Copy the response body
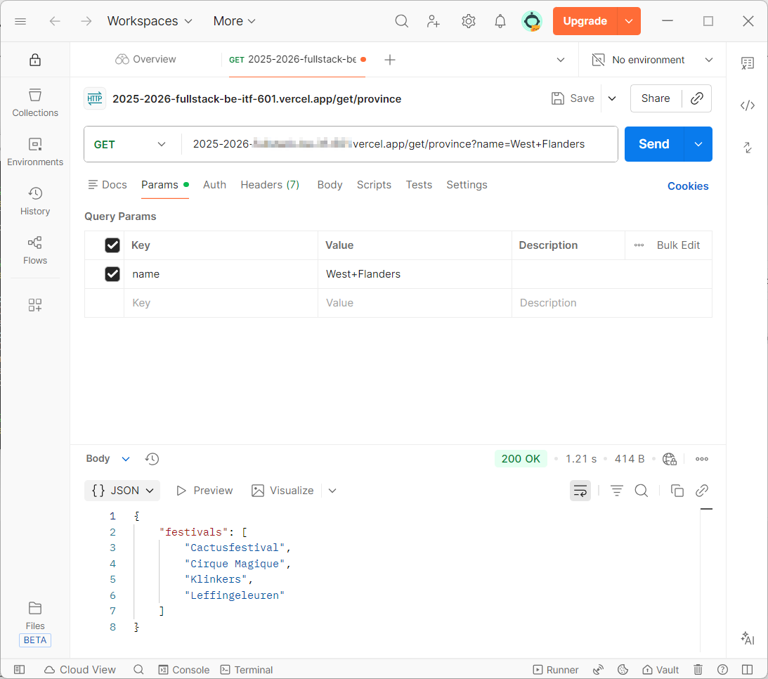The width and height of the screenshot is (768, 679). [677, 491]
